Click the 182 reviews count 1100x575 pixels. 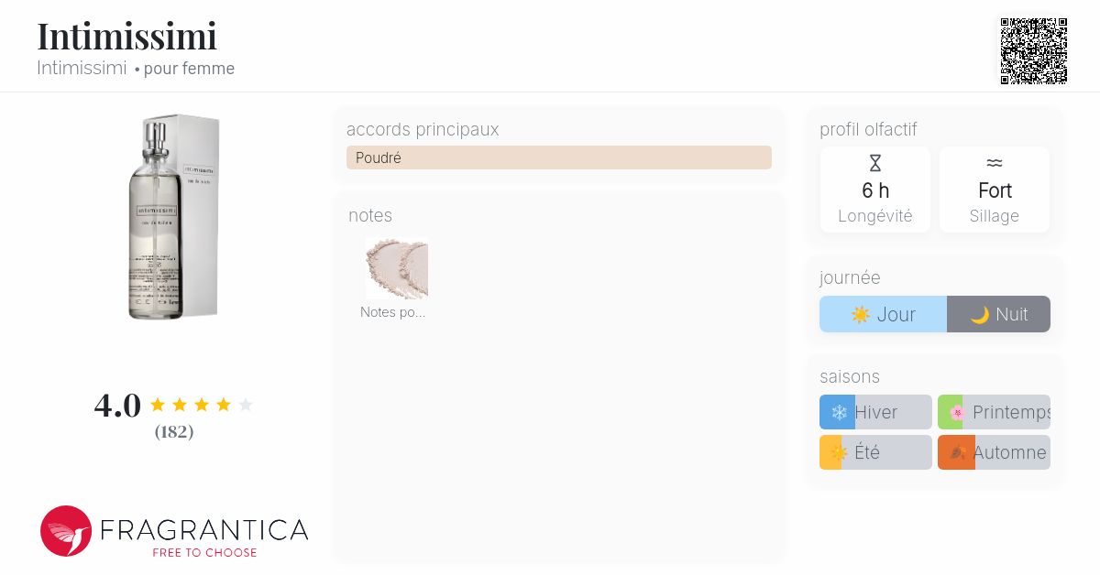pos(173,432)
